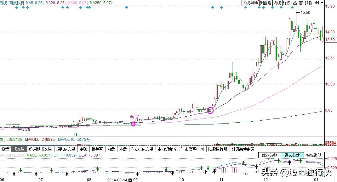Click the 指标说明 indicator description button
337x182 pixels.
click(314, 155)
